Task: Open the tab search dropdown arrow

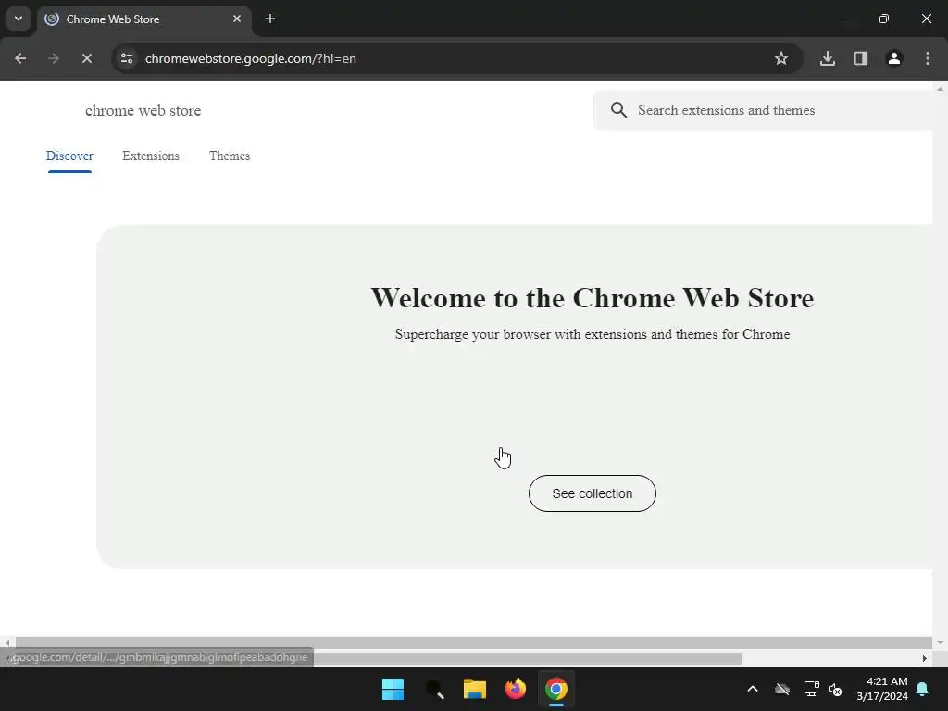Action: click(19, 19)
